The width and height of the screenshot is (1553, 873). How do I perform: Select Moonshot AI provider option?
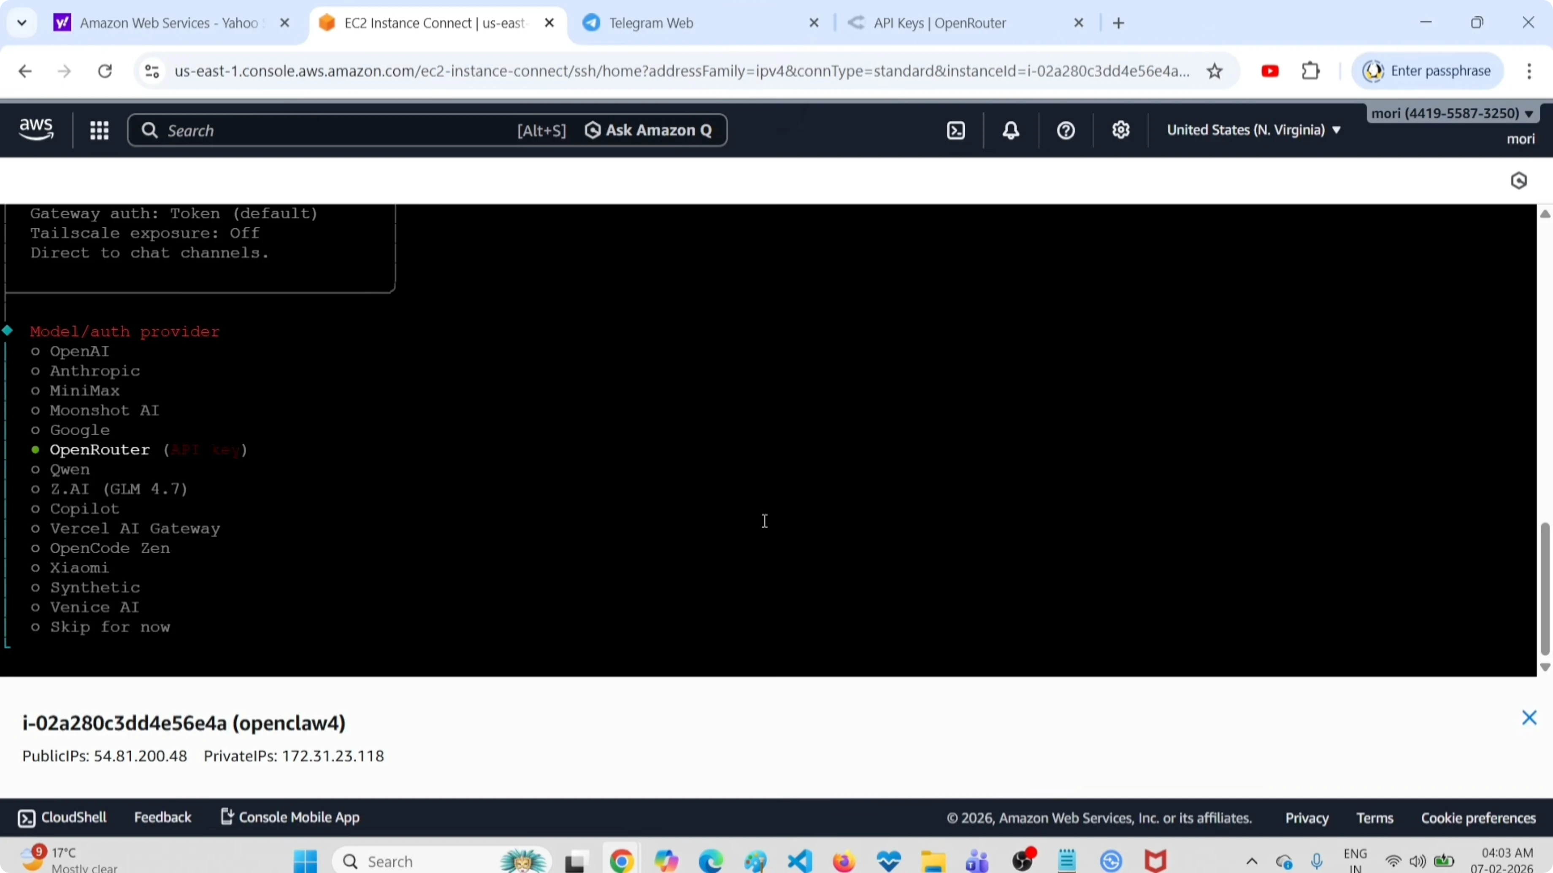104,410
